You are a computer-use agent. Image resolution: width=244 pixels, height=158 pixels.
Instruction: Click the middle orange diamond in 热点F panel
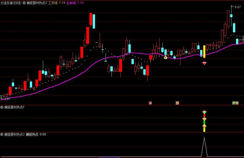(x=204, y=119)
